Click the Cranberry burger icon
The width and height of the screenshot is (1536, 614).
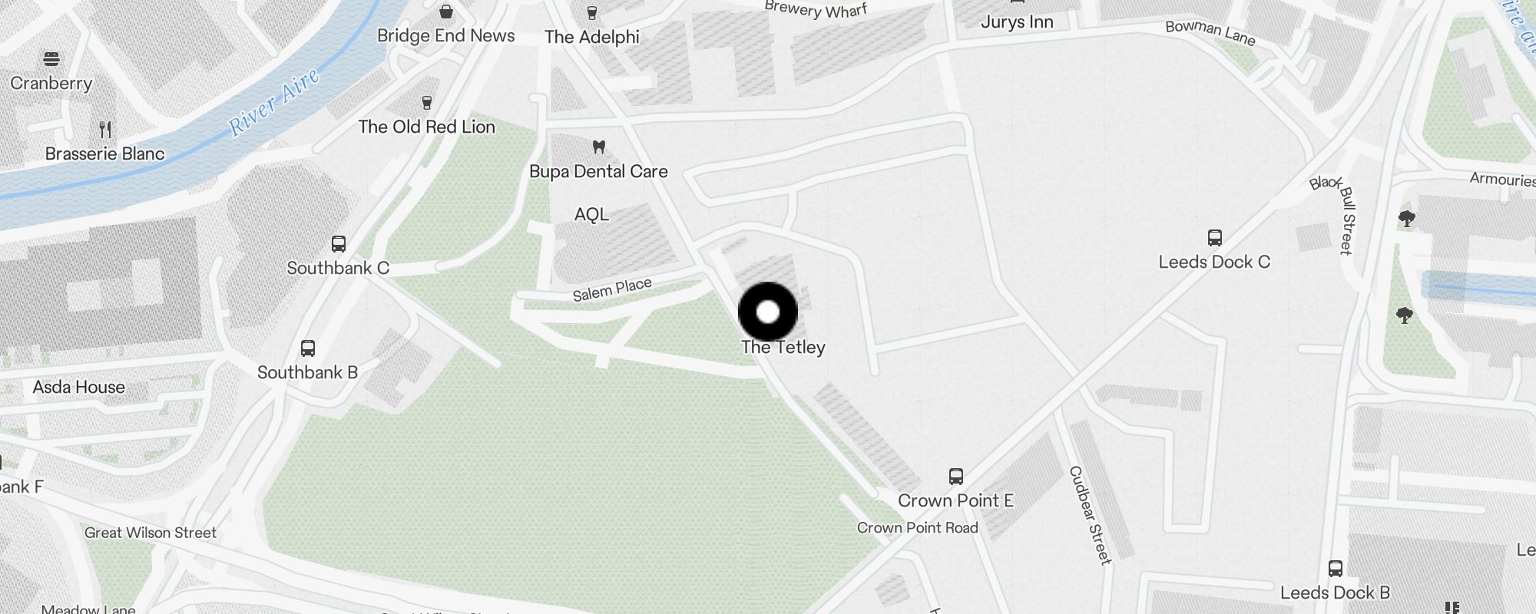[x=51, y=58]
